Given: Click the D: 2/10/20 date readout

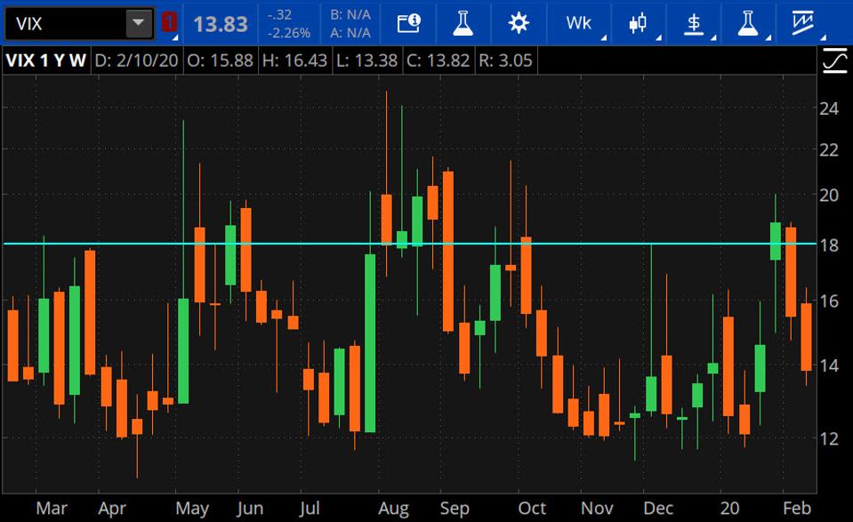Looking at the screenshot, I should click(x=136, y=60).
